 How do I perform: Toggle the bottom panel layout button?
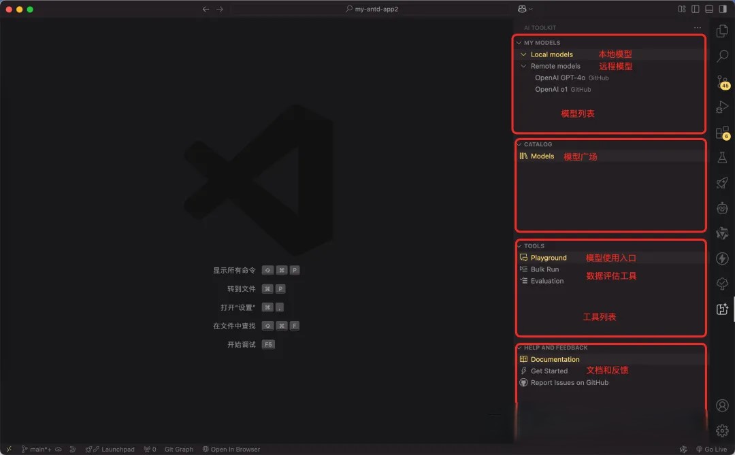coord(709,9)
